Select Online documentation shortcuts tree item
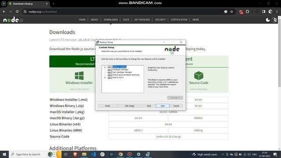This screenshot has height=158, width=281. click(126, 75)
